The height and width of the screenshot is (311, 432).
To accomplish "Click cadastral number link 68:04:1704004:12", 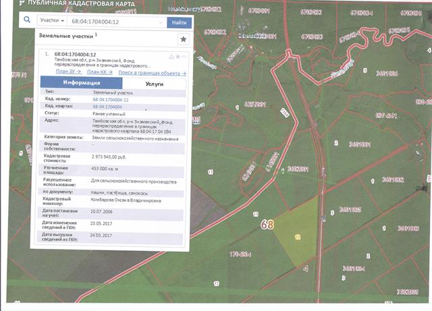I will point(110,99).
